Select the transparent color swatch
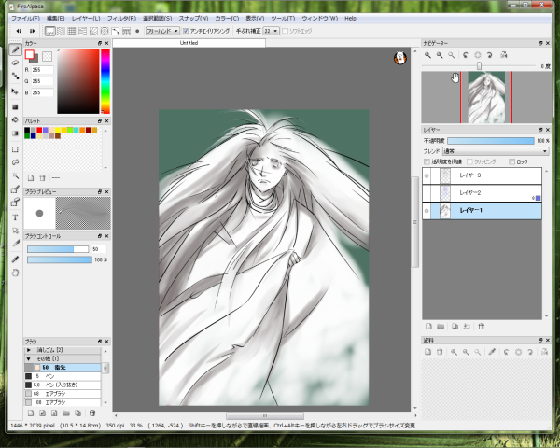 (x=48, y=56)
